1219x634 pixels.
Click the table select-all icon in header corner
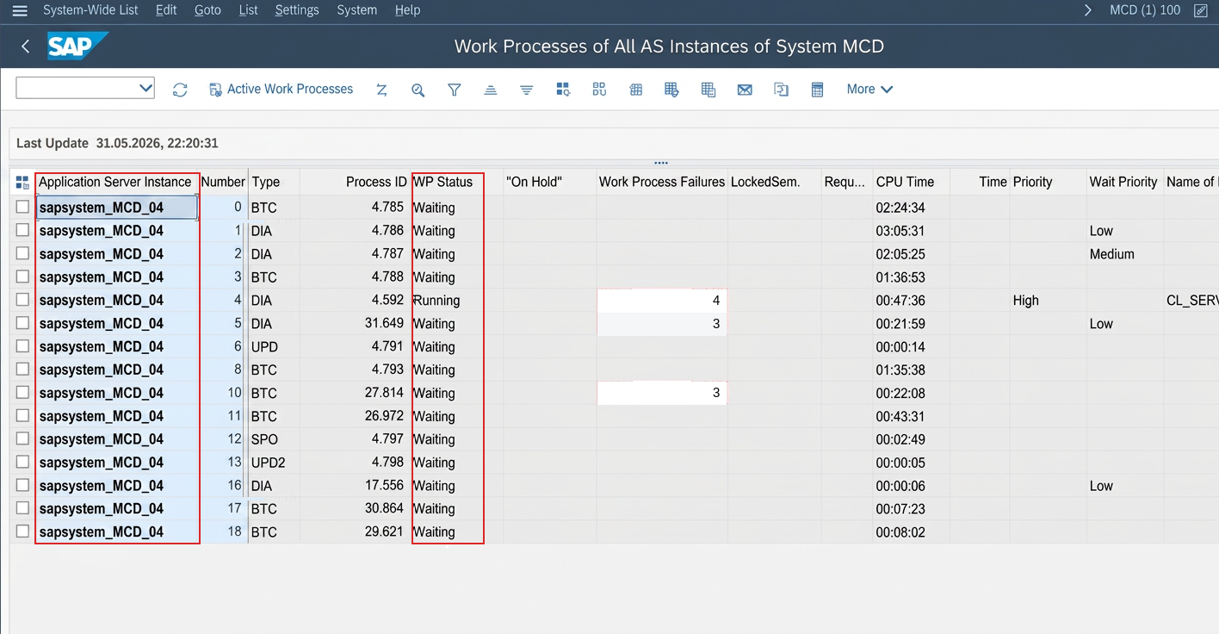(x=22, y=183)
